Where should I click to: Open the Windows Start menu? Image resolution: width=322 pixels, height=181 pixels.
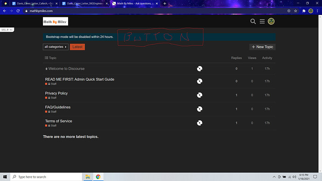tap(5, 177)
